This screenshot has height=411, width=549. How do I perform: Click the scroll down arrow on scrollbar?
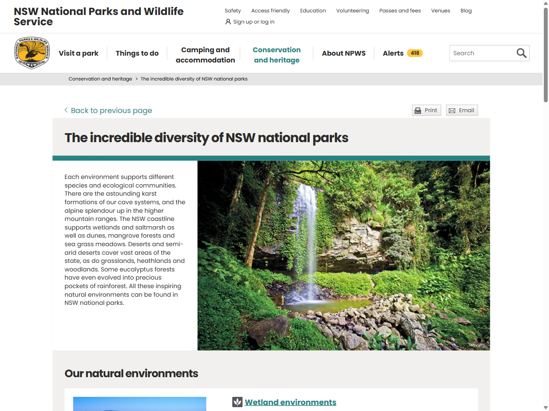click(546, 407)
